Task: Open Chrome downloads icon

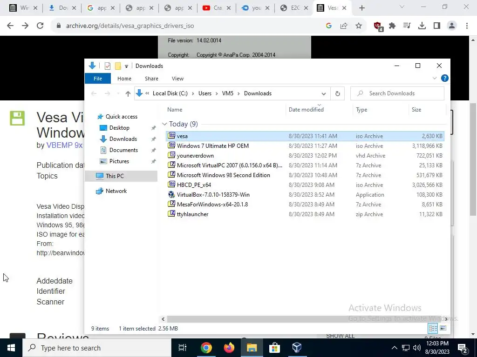Action: click(x=422, y=26)
